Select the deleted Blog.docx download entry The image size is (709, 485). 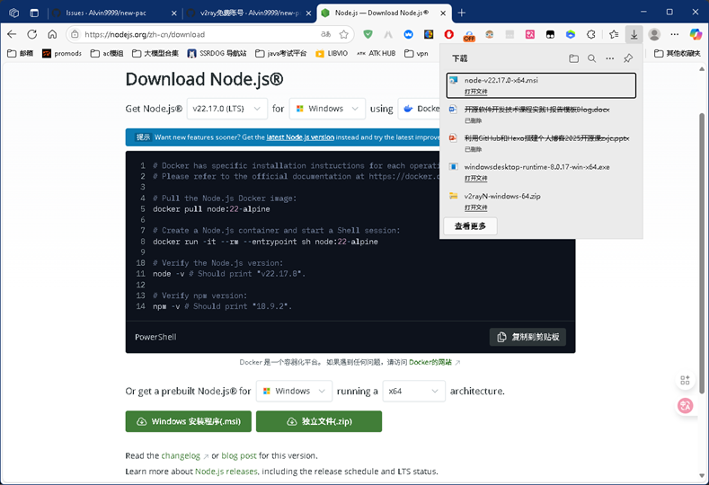[541, 114]
